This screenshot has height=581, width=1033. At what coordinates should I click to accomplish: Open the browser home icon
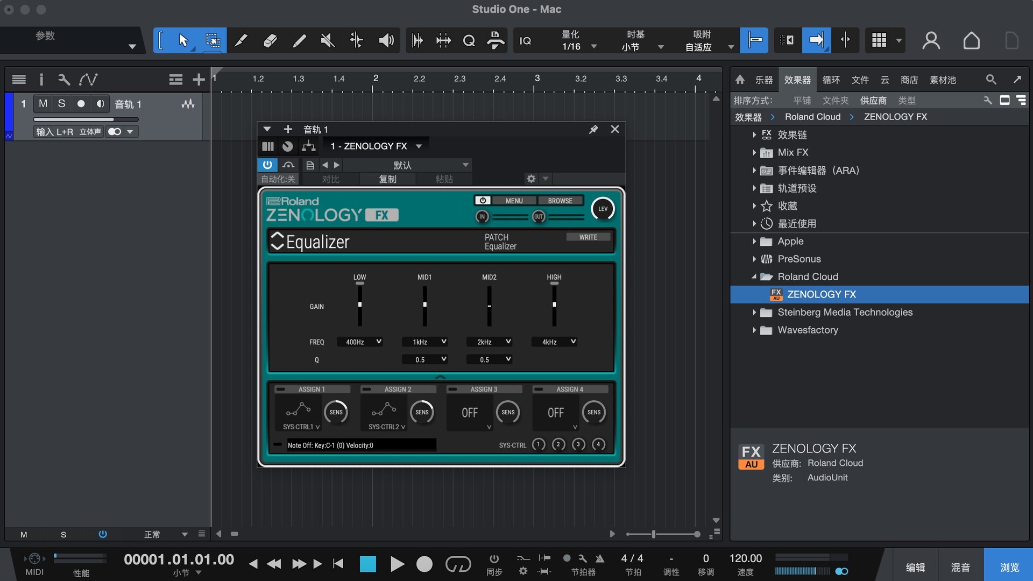(740, 80)
